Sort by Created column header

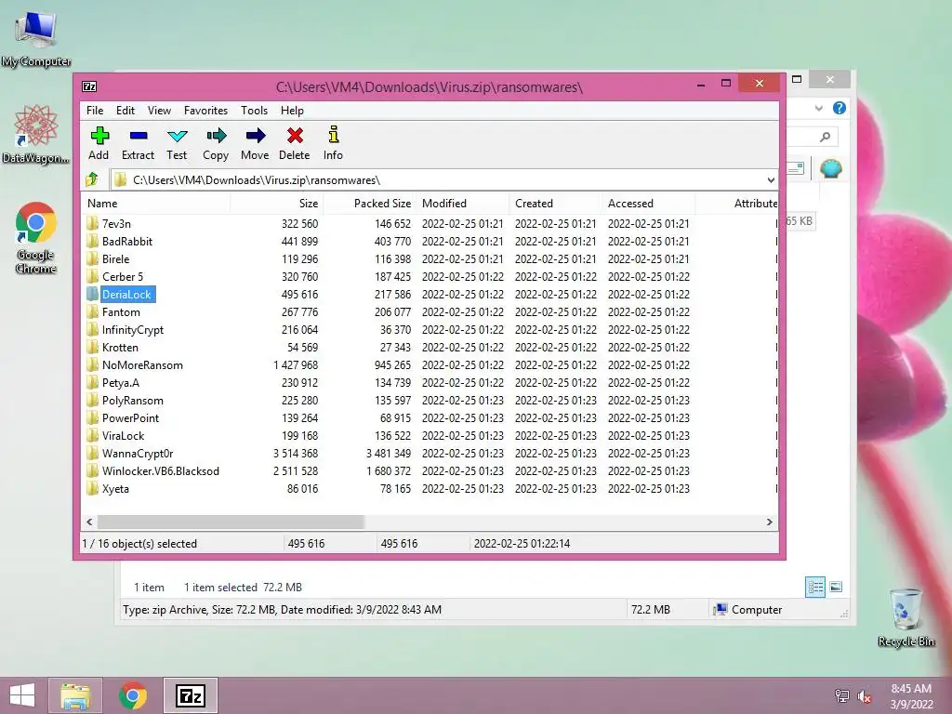tap(556, 204)
